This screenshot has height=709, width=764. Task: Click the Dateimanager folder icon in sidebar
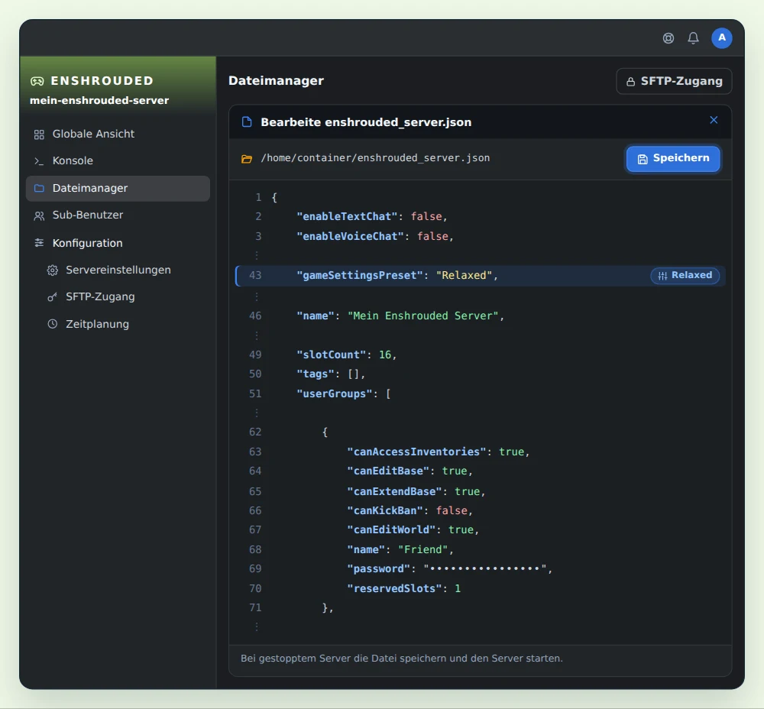[x=39, y=188]
